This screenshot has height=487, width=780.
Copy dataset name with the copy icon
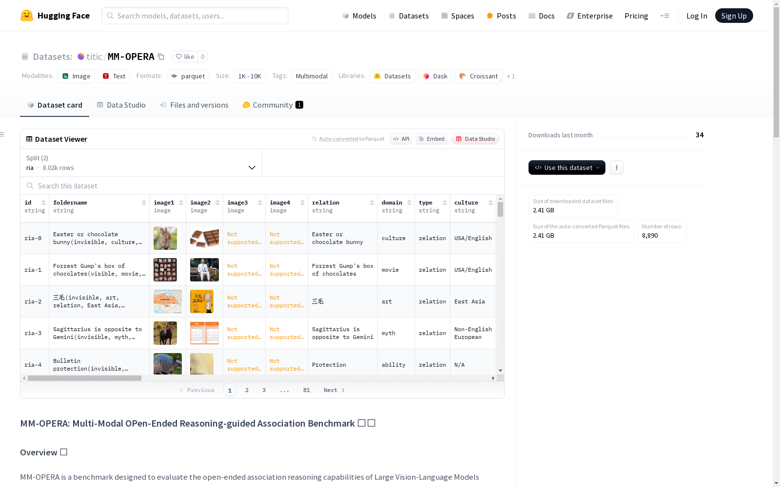pos(161,56)
